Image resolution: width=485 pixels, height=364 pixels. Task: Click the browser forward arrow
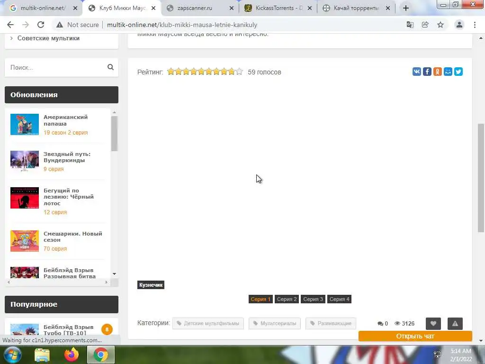pyautogui.click(x=26, y=25)
